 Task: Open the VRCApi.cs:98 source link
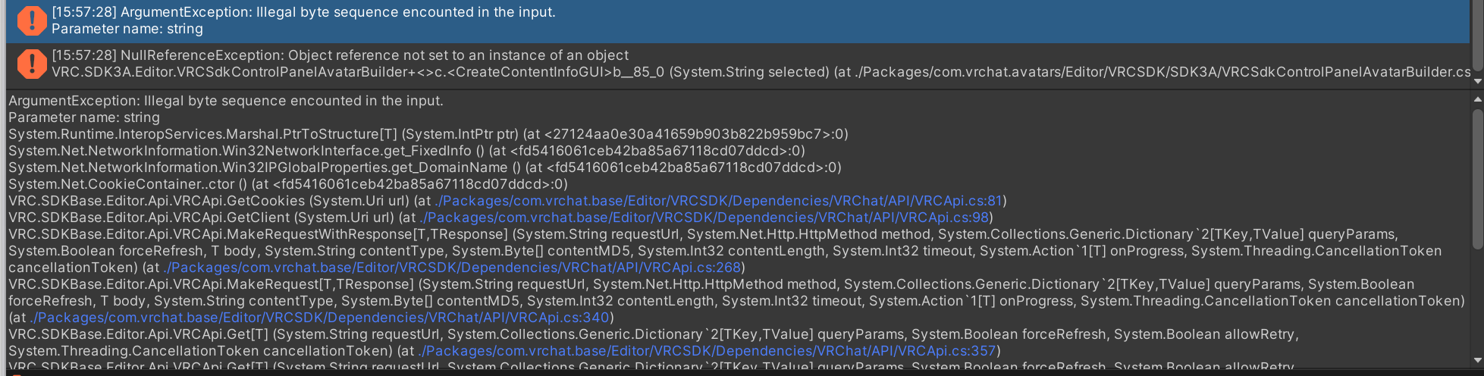pyautogui.click(x=704, y=218)
